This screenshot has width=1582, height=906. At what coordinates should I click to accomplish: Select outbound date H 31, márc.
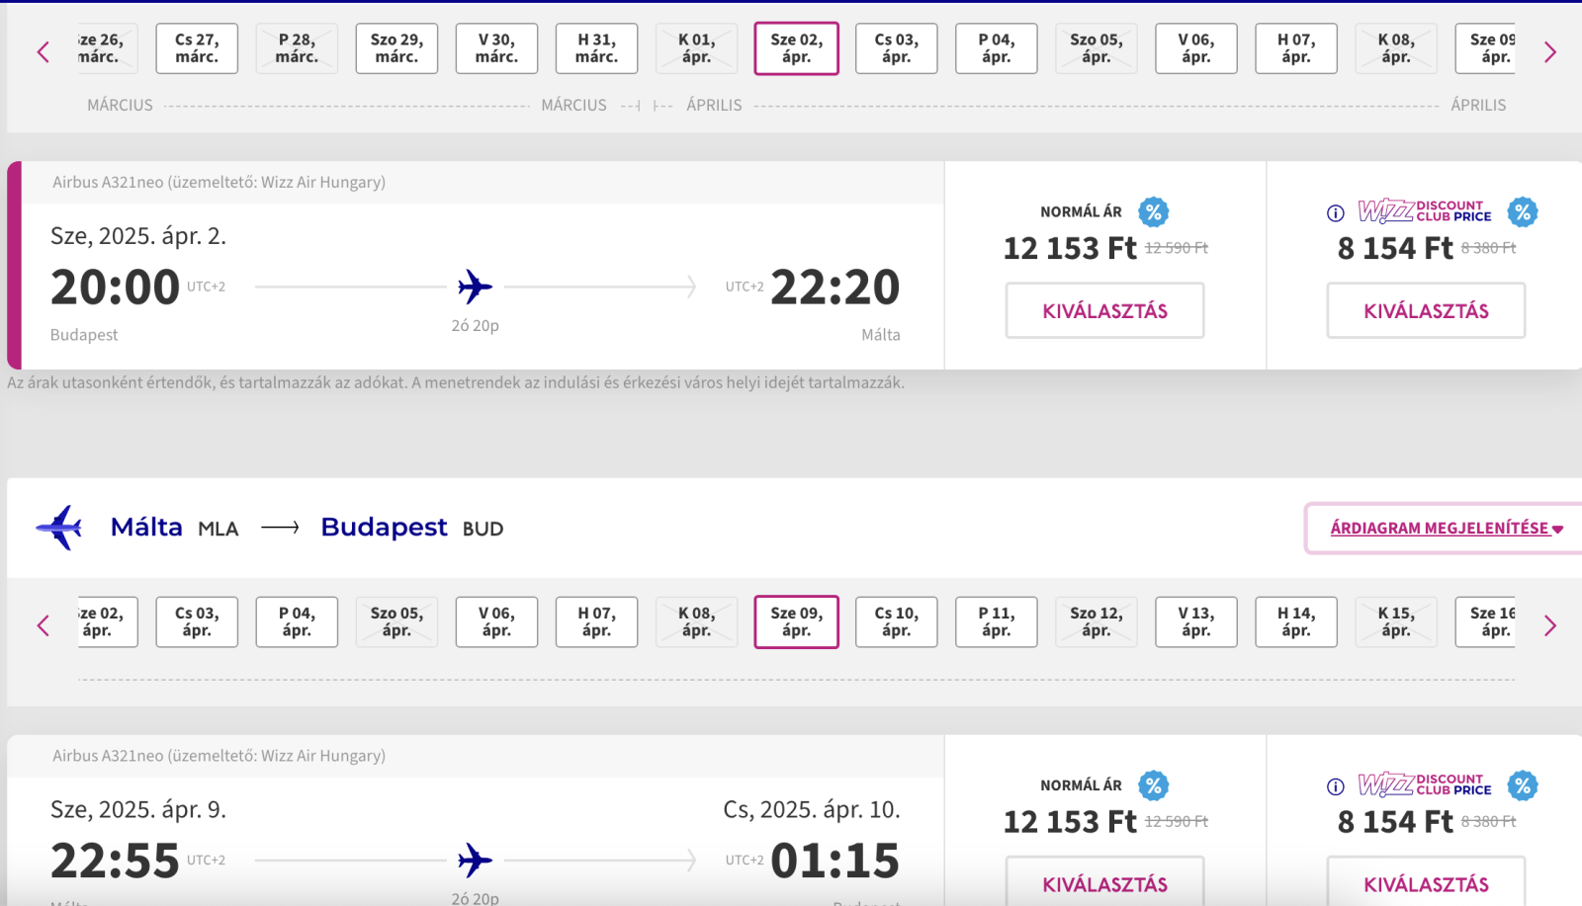(x=596, y=48)
